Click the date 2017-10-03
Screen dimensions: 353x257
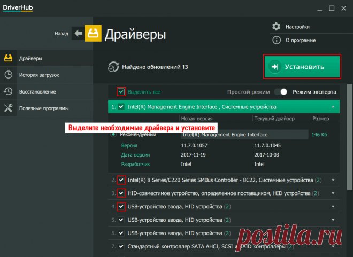point(266,155)
